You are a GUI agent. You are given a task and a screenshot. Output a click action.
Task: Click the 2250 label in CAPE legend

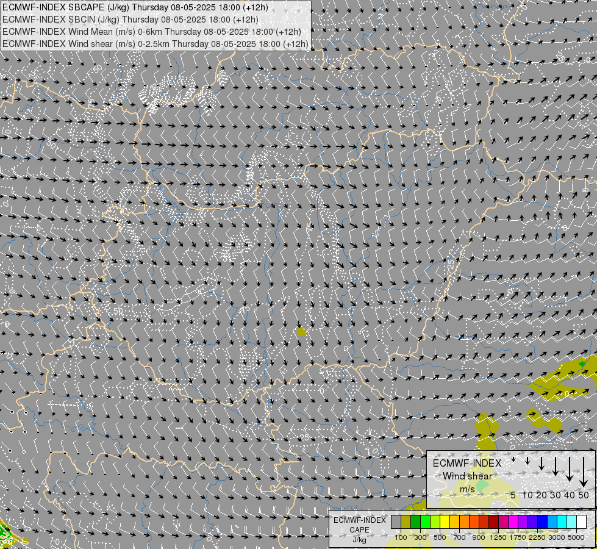pos(537,537)
